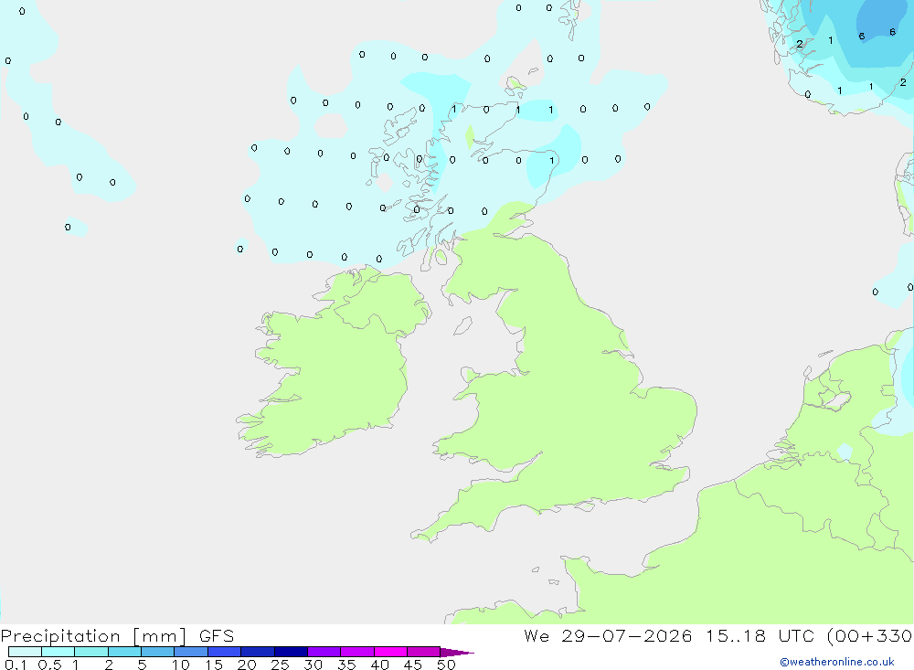The image size is (914, 670).
Task: Select the 25–30 mm legend swatch
Action: pyautogui.click(x=291, y=652)
